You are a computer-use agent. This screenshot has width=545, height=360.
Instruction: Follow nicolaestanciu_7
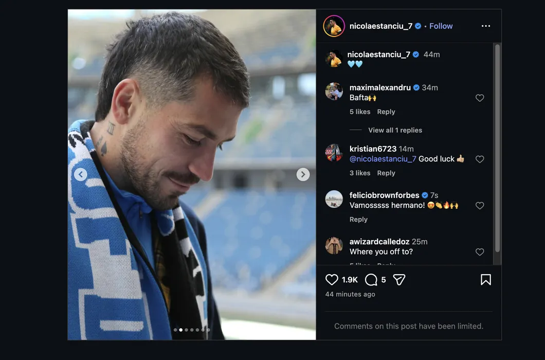pyautogui.click(x=441, y=26)
